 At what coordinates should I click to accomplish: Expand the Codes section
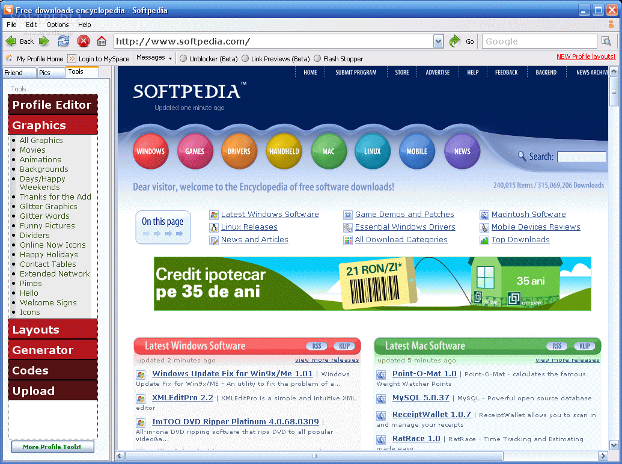[x=53, y=371]
